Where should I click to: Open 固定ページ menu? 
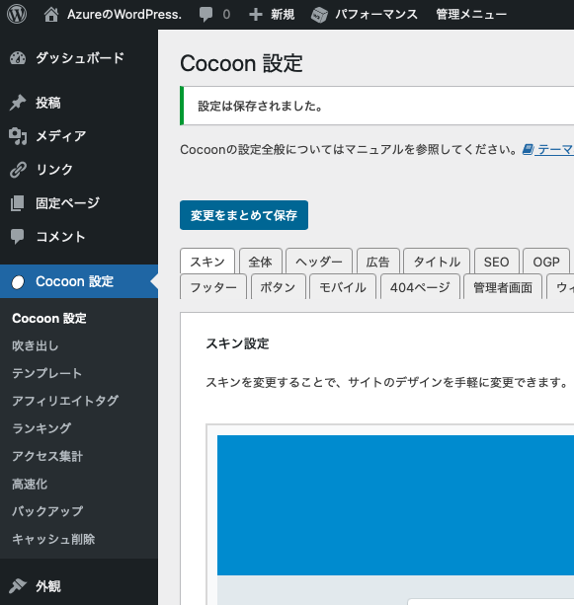tap(68, 203)
